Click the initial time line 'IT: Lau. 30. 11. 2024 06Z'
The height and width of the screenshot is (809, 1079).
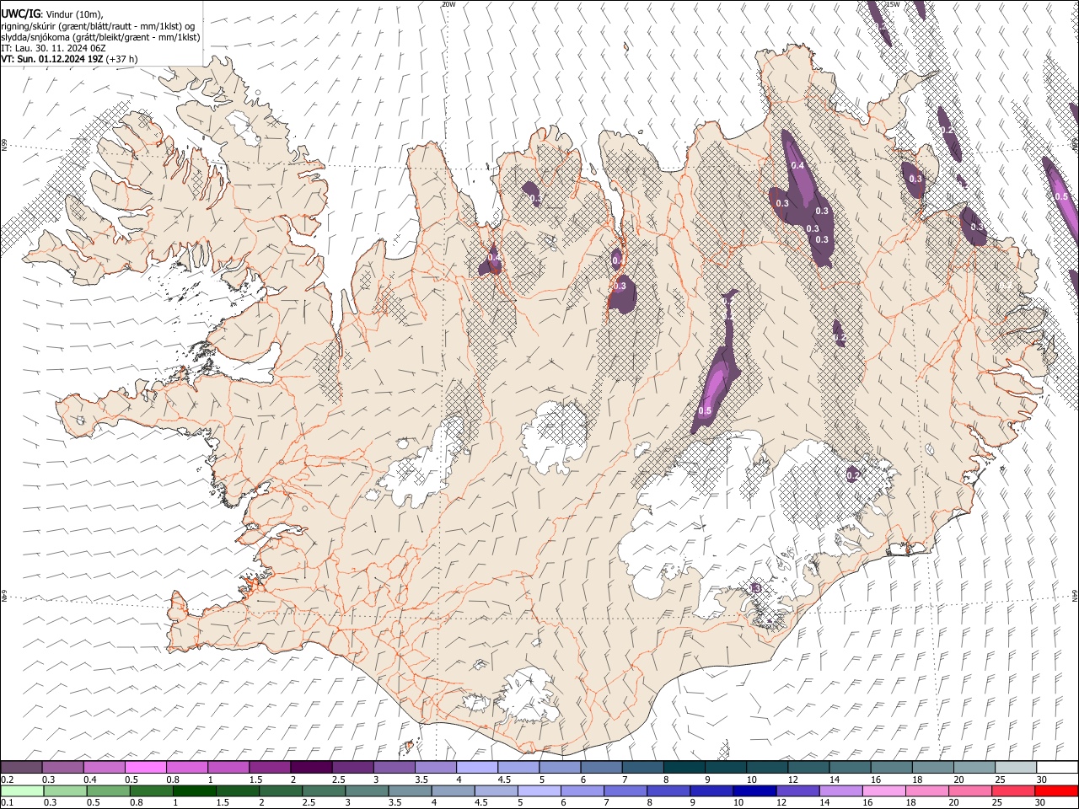53,48
